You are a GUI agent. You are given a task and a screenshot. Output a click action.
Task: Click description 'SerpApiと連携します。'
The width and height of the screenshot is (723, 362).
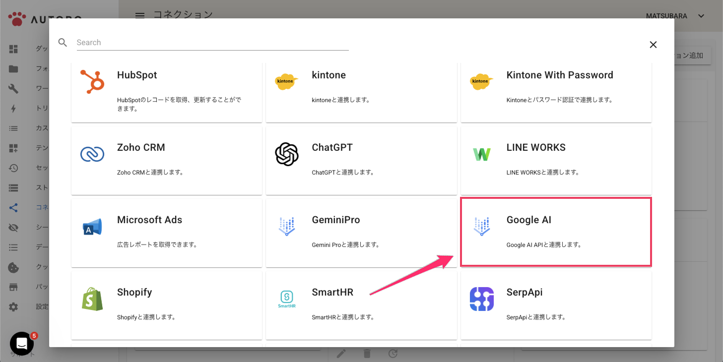(536, 317)
